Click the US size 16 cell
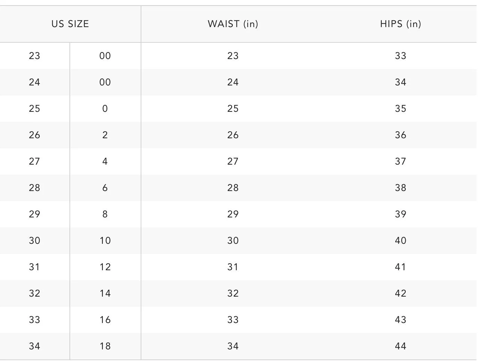Viewport: 480px width, 364px height. point(105,320)
